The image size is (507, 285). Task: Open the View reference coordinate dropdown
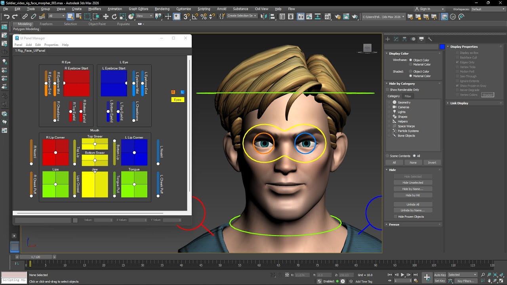pos(145,16)
